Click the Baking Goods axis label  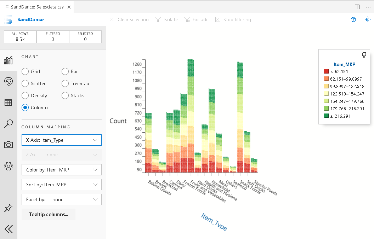click(x=160, y=188)
